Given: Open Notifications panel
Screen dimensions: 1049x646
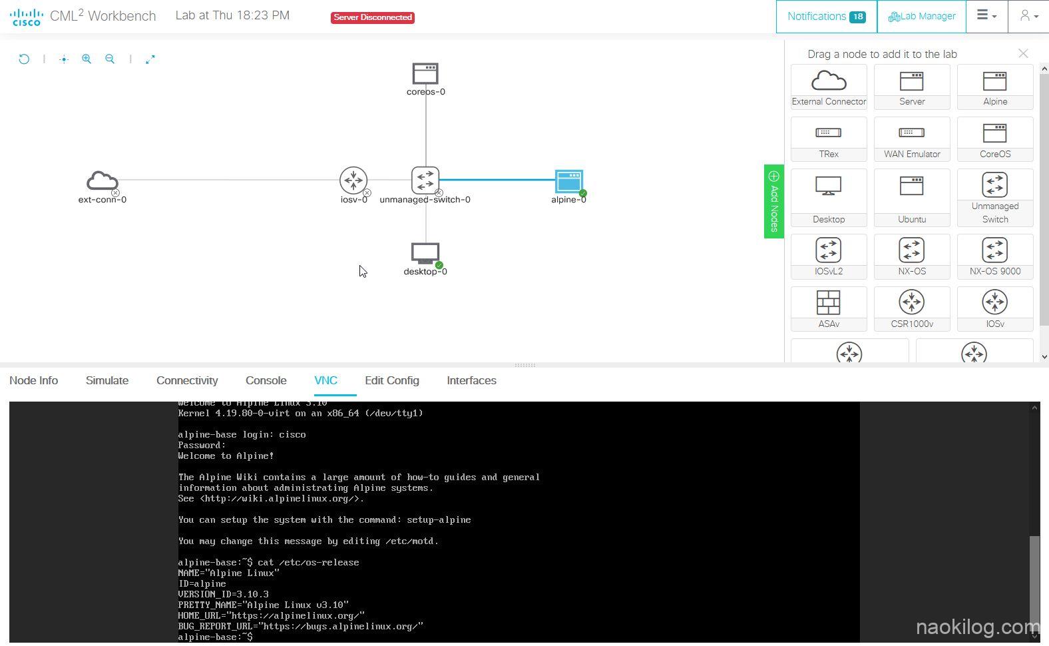Looking at the screenshot, I should point(826,16).
